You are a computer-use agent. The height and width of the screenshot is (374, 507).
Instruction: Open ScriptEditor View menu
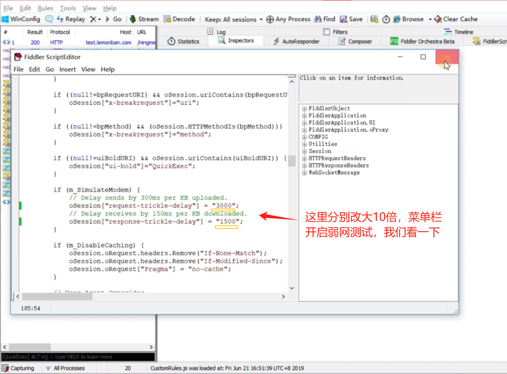coord(88,69)
